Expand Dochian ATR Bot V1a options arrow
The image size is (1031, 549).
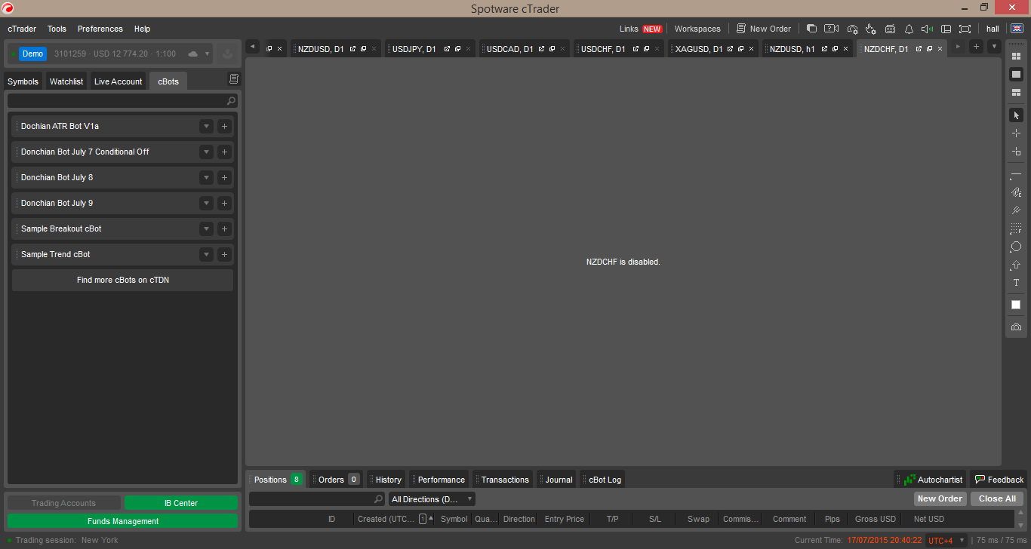coord(206,127)
